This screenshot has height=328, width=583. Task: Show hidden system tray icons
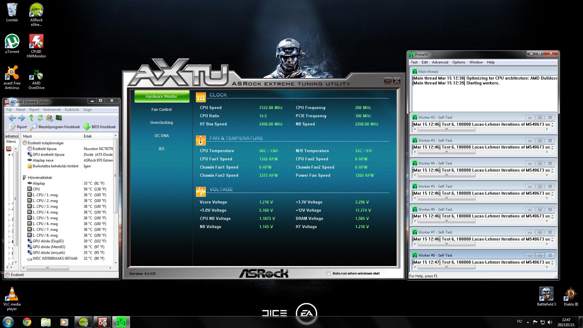[528, 322]
